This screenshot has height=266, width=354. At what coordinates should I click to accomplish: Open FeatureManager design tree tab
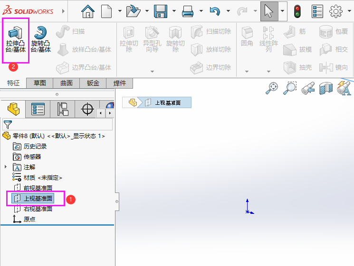(x=13, y=109)
